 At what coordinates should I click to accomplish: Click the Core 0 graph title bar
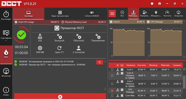[127, 22]
